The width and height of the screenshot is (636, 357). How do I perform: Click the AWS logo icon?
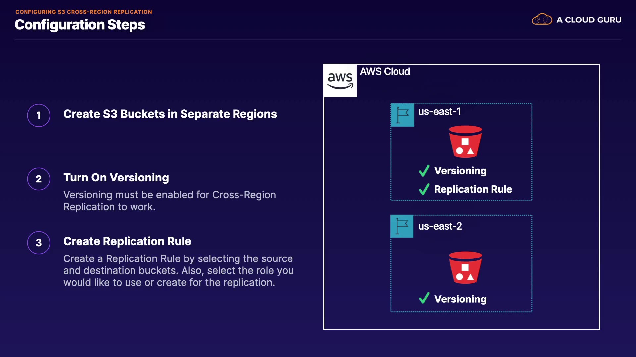pos(340,80)
